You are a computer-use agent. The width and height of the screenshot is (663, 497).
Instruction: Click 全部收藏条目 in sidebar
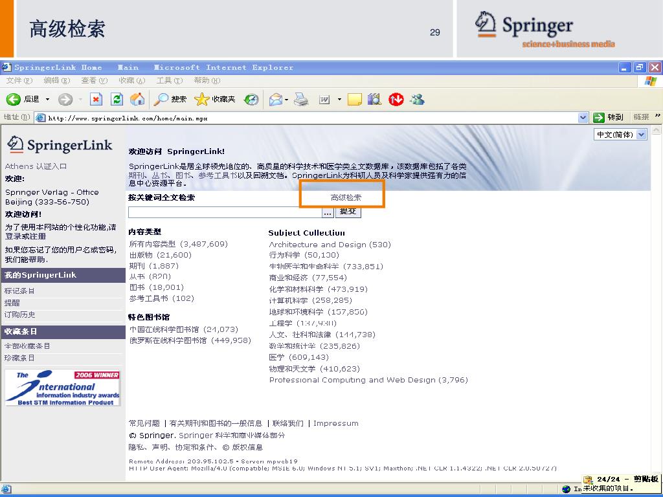(x=27, y=346)
